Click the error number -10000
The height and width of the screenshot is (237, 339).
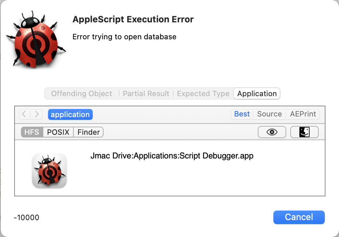point(26,217)
